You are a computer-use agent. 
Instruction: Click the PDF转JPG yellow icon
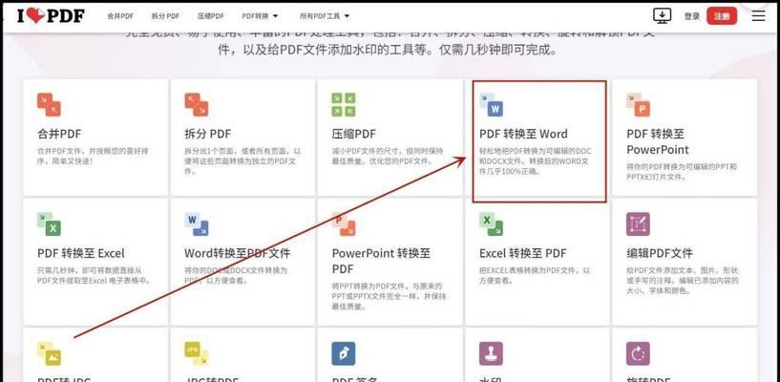pyautogui.click(x=49, y=353)
